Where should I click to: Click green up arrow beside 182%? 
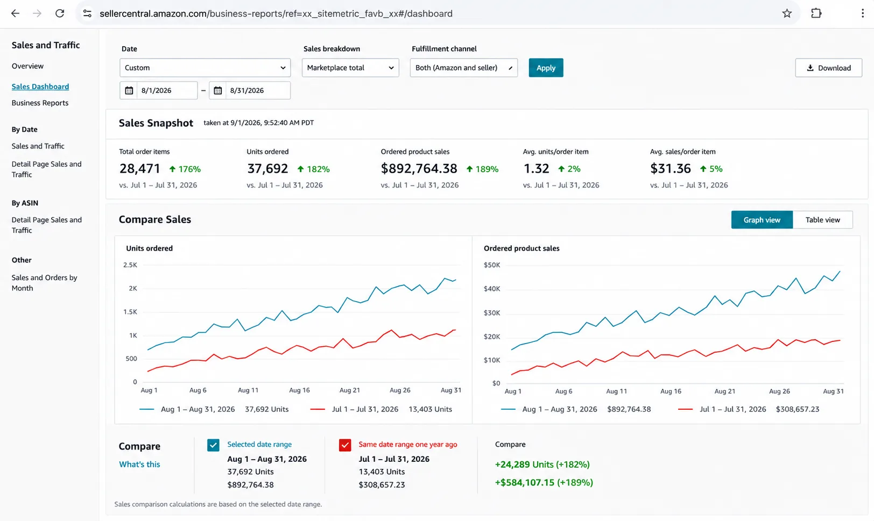[x=301, y=169]
